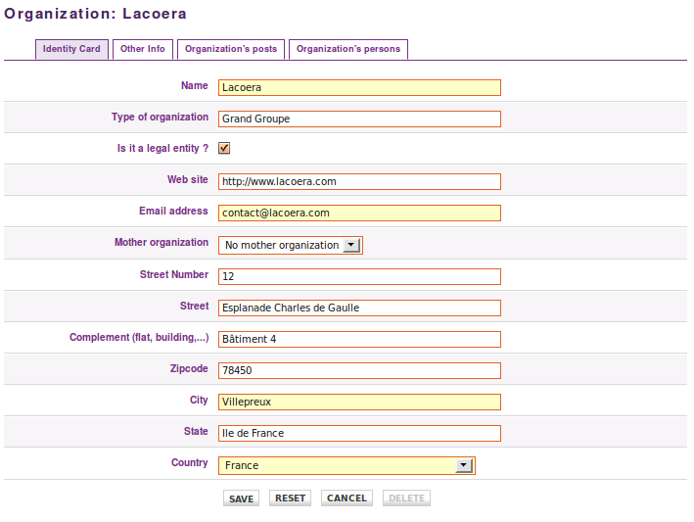Focus the Complement field containing Bâtiment 4
Image resolution: width=694 pixels, height=522 pixels.
[x=359, y=339]
